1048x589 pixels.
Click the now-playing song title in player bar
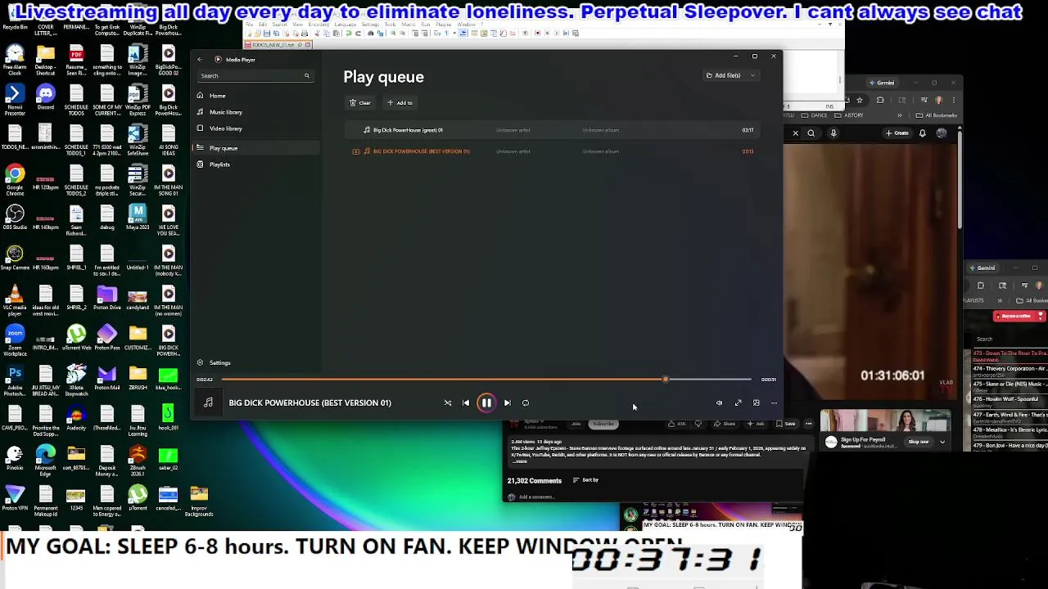(x=309, y=402)
